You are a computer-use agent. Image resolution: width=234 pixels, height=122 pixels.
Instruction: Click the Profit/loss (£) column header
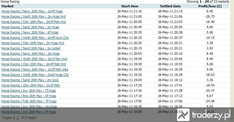tap(210, 6)
